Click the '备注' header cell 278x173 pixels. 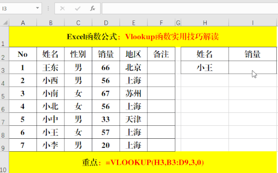click(161, 54)
